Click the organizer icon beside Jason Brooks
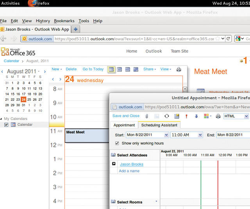Image resolution: width=250 pixels, height=209 pixels. [x=114, y=164]
